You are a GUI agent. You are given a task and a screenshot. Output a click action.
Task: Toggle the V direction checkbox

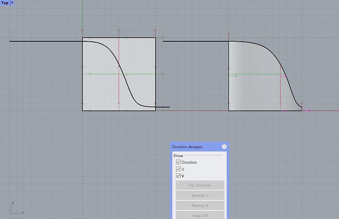(x=178, y=176)
